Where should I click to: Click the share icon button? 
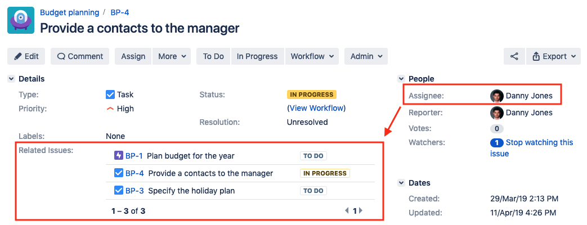click(x=514, y=56)
